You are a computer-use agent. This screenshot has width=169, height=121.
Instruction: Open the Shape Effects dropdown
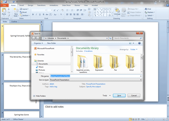coord(135,16)
